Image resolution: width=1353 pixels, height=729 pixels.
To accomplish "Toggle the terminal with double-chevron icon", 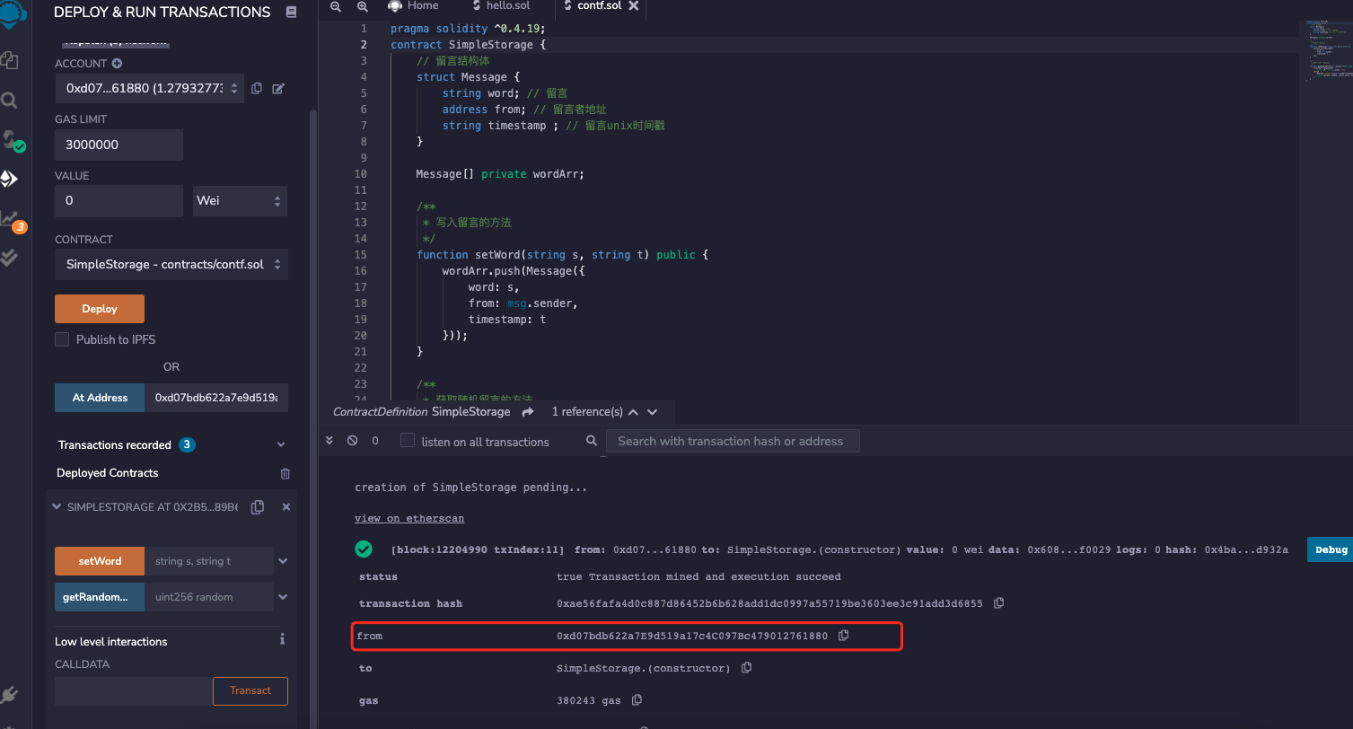I will click(329, 441).
